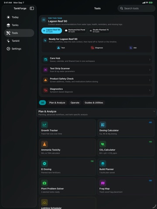Switch to Studio Planted 75 tank chip
This screenshot has width=157, height=209.
click(99, 30)
